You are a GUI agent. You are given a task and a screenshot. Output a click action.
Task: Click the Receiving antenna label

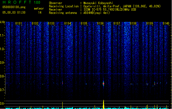click(x=63, y=13)
